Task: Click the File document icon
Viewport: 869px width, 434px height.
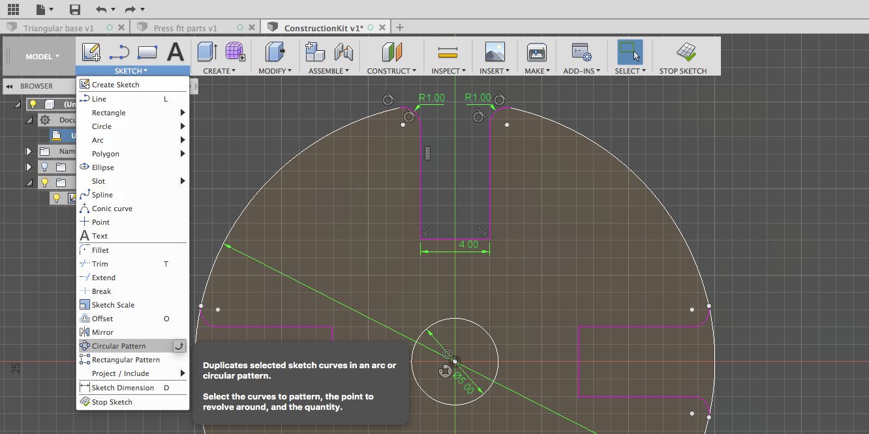Action: tap(41, 9)
